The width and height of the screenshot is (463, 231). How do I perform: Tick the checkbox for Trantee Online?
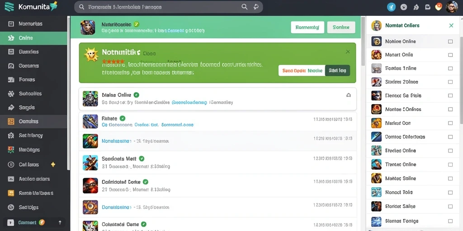(x=450, y=165)
